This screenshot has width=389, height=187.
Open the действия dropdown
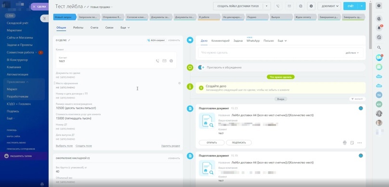[x=352, y=53]
